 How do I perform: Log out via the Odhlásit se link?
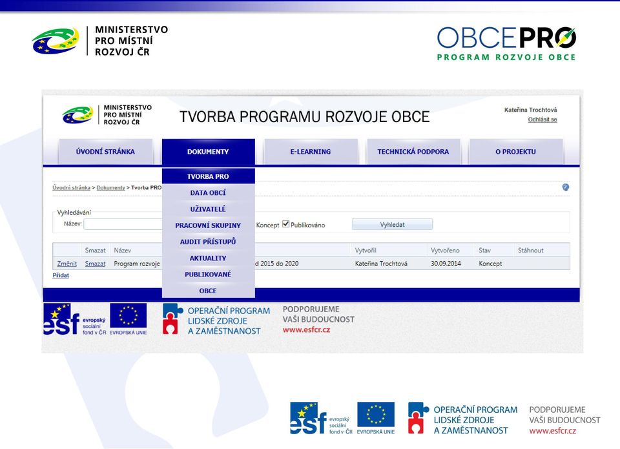[x=542, y=120]
